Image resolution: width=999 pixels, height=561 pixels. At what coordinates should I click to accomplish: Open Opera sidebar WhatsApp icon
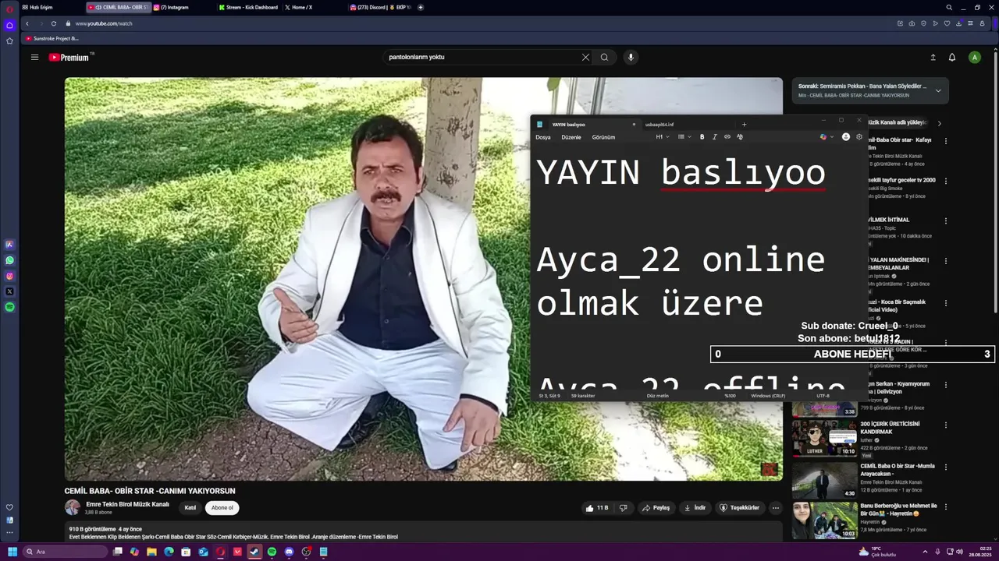click(x=9, y=260)
